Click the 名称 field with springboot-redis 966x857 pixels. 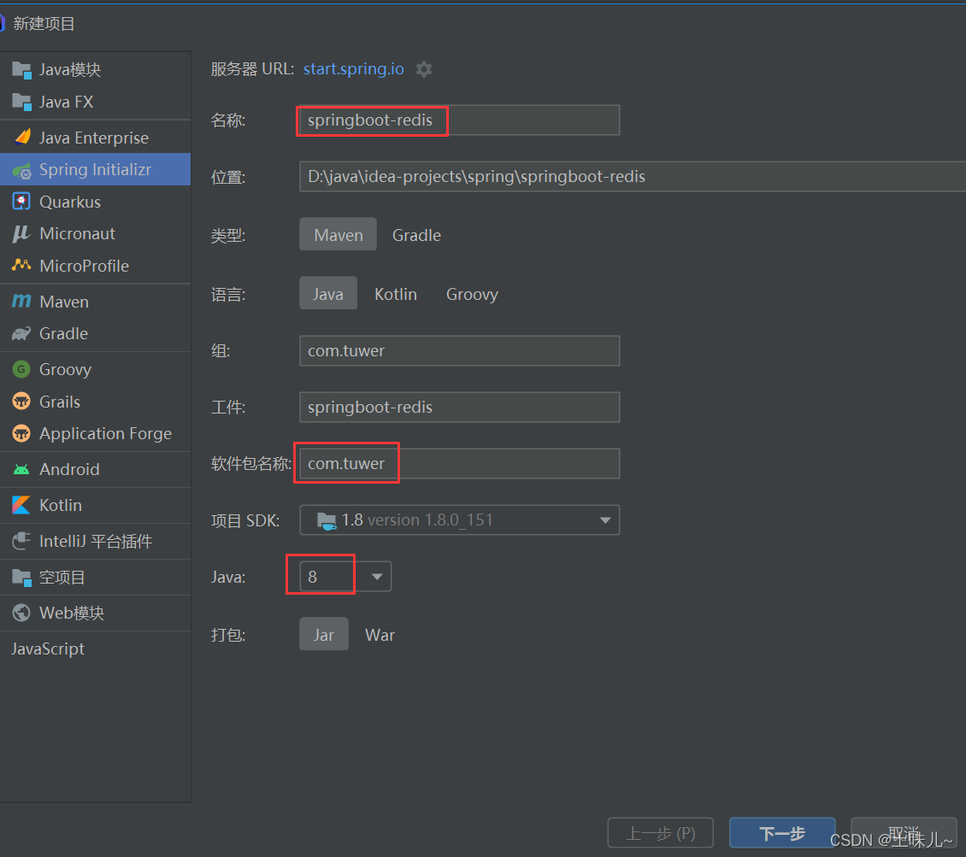pos(460,120)
